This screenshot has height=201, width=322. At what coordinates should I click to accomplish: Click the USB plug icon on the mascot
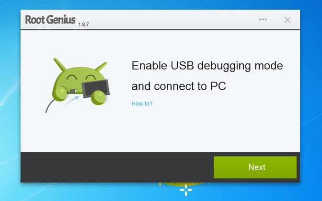(73, 91)
